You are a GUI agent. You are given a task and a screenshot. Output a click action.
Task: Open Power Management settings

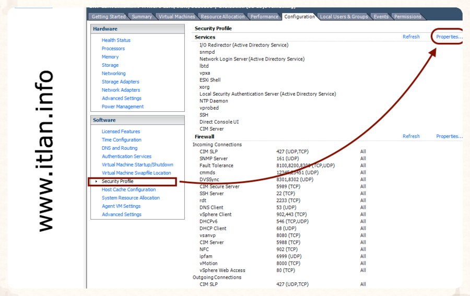[x=122, y=106]
